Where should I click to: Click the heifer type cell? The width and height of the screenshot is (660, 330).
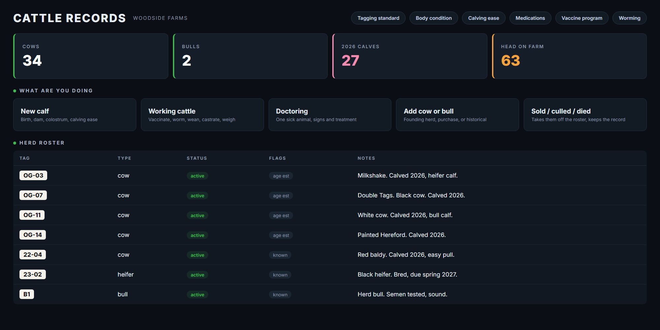[126, 275]
